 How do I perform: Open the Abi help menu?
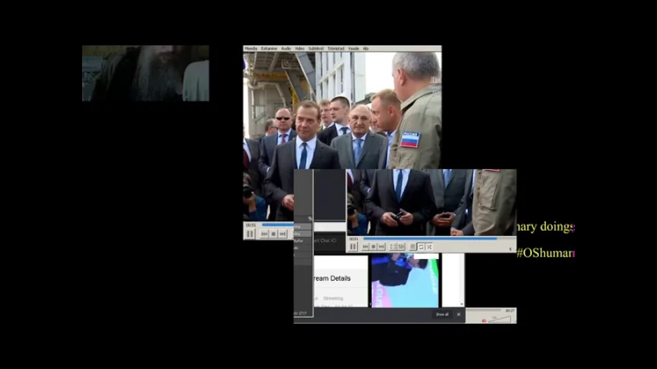[x=366, y=49]
